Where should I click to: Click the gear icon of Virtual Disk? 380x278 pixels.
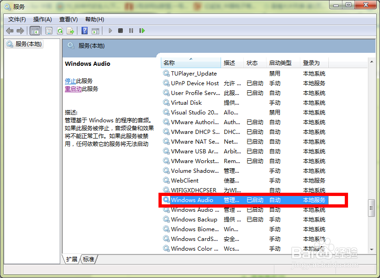(166, 102)
